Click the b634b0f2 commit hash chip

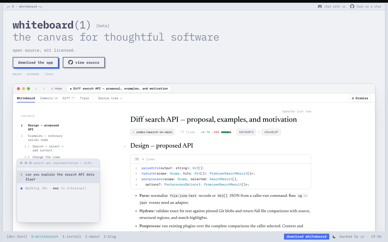pyautogui.click(x=246, y=132)
